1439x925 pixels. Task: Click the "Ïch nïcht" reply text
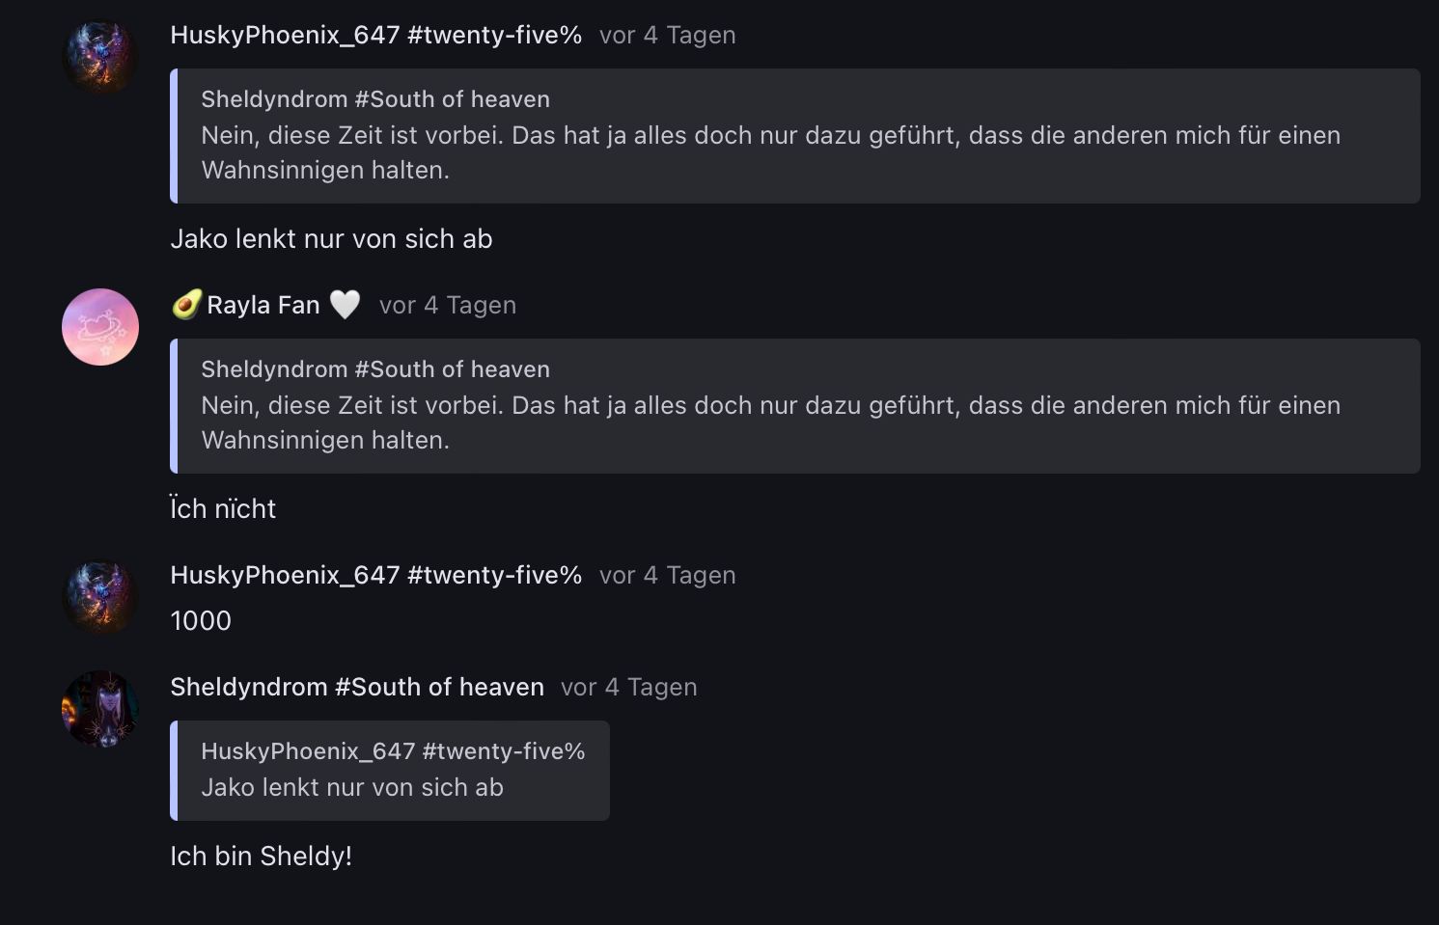[x=223, y=509]
